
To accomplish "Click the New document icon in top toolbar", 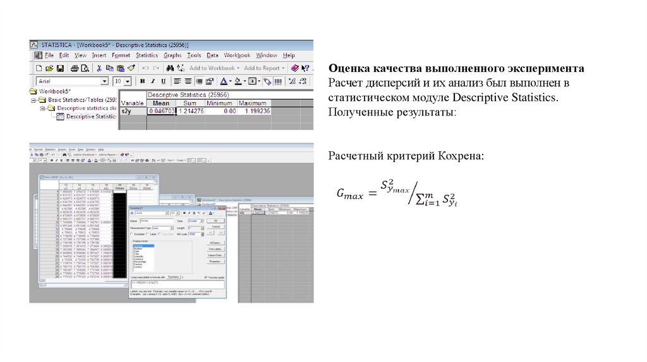I will pyautogui.click(x=38, y=68).
